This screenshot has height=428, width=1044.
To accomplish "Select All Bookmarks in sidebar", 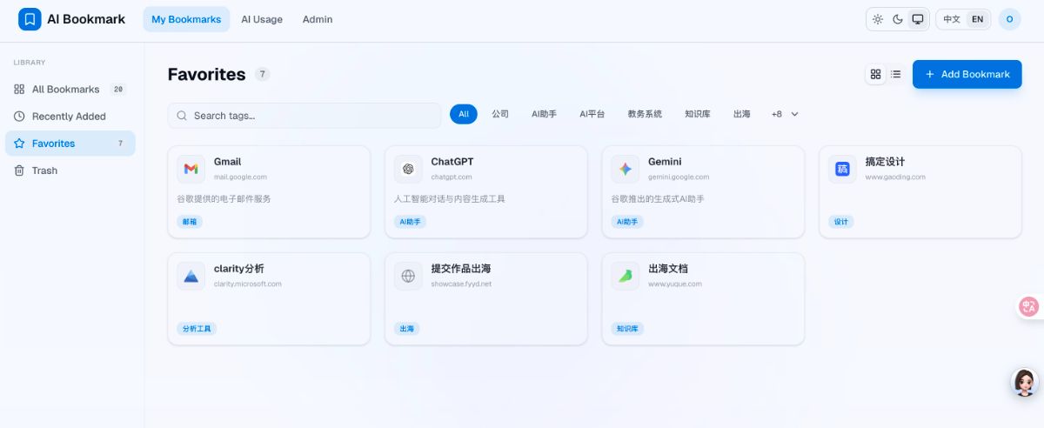I will [70, 89].
